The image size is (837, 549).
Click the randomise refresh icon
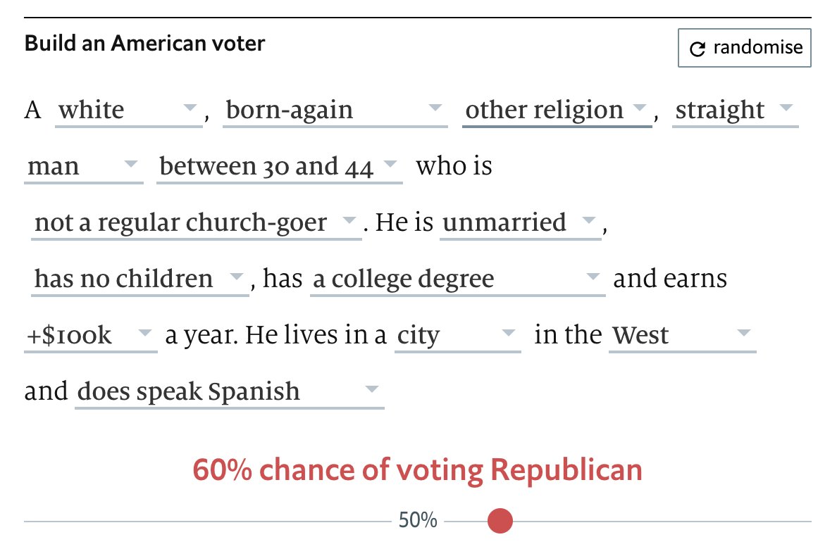697,49
